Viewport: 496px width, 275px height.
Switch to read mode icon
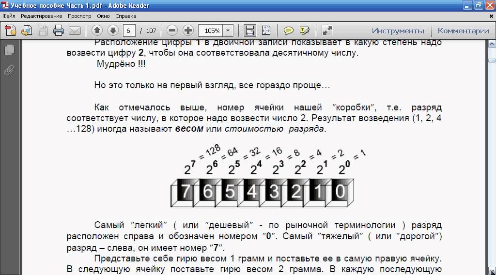click(x=327, y=31)
